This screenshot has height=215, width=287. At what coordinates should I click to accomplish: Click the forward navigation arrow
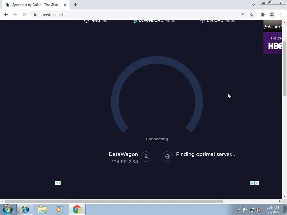(x=15, y=15)
